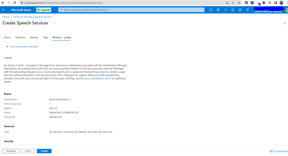Click the Identity section heading
Image resolution: width=288 pixels, height=156 pixels.
click(x=9, y=141)
